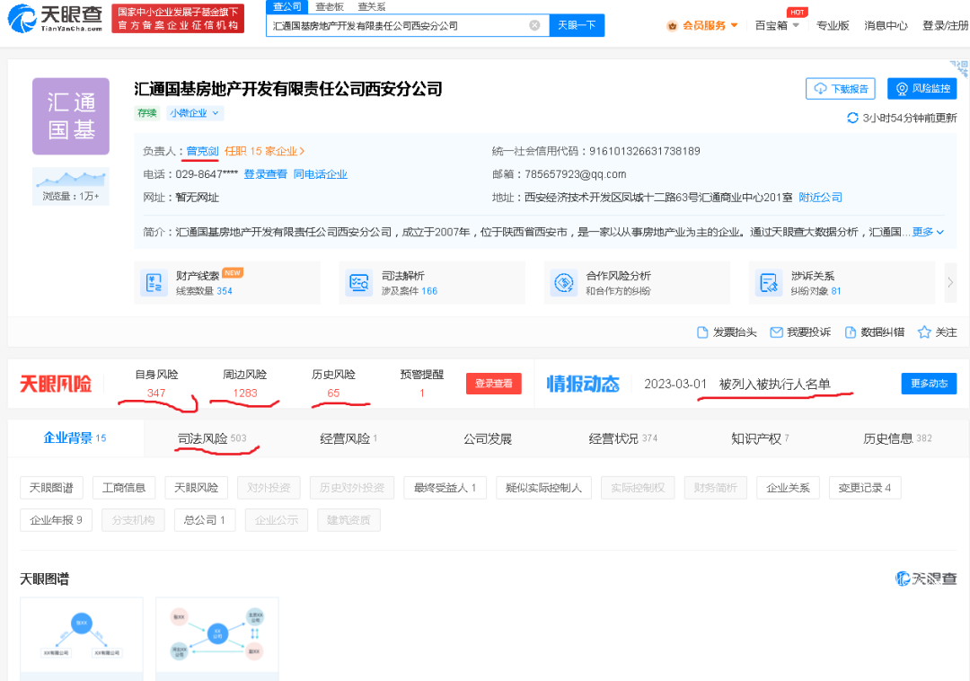This screenshot has width=970, height=681.
Task: Open 曾克剑 person profile link
Action: (202, 151)
